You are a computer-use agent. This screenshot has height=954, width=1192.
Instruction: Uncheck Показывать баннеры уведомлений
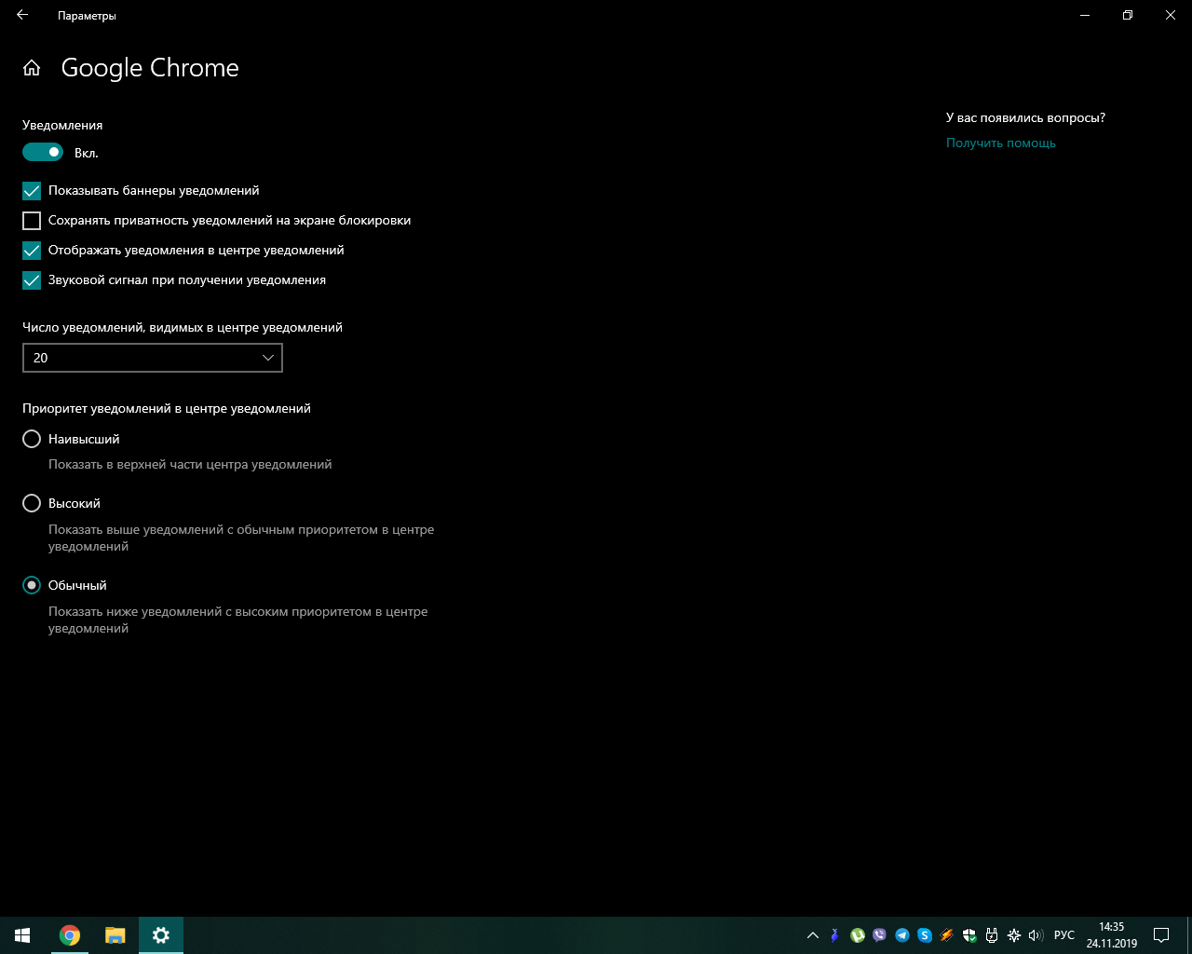(32, 191)
